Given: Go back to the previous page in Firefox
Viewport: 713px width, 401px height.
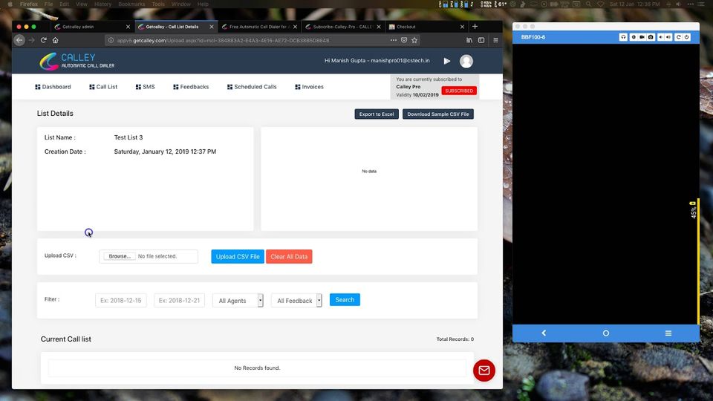Looking at the screenshot, I should pyautogui.click(x=19, y=40).
